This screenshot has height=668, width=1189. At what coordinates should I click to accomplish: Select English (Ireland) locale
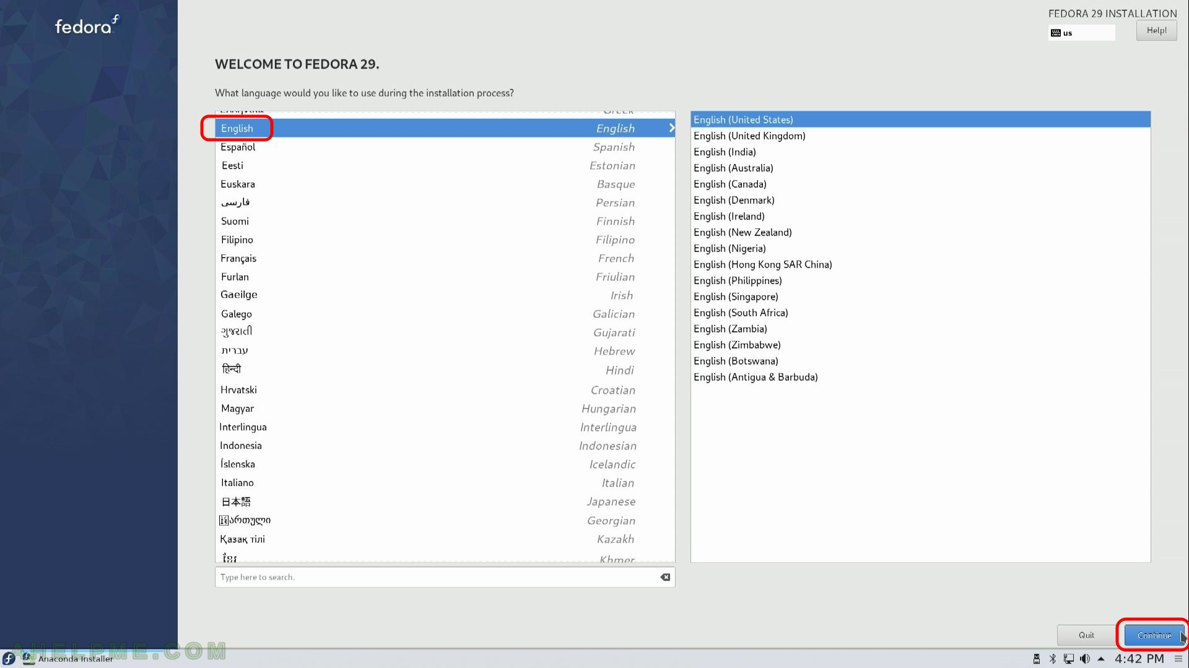coord(920,216)
